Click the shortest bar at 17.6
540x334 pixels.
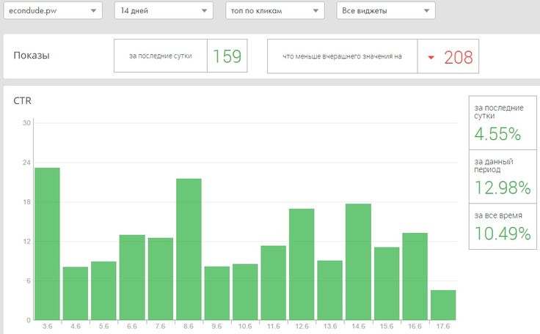(x=443, y=305)
